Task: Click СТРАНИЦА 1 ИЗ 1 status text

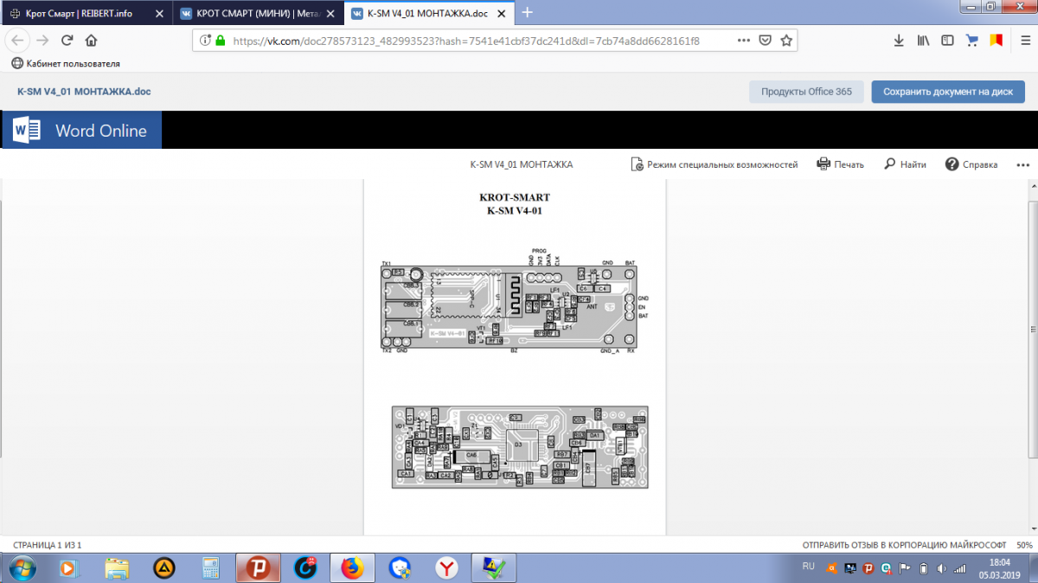Action: click(48, 546)
